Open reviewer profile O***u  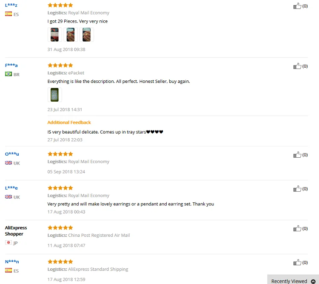[x=12, y=154]
